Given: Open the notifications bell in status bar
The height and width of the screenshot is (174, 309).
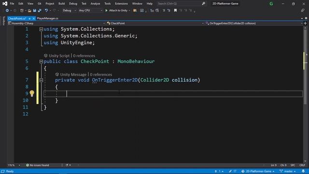Looking at the screenshot, I should (303, 171).
